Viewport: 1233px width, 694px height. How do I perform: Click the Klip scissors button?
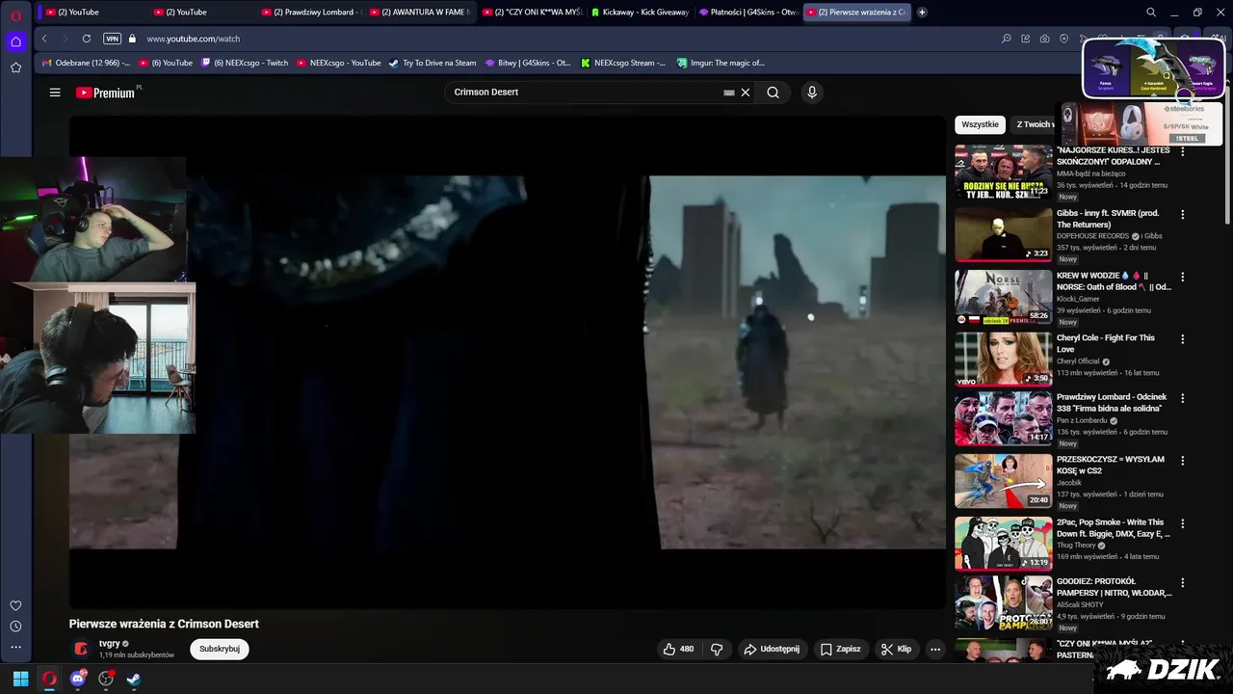click(896, 649)
